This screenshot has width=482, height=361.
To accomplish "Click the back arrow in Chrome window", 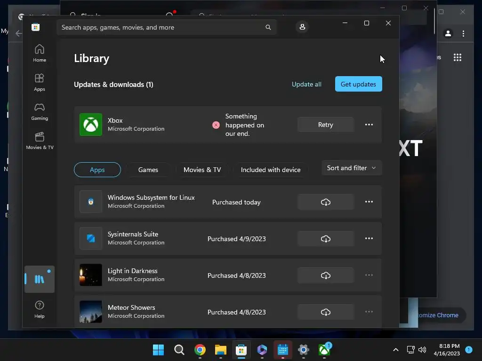I will (18, 33).
